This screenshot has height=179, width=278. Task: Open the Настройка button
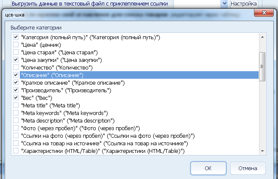point(243,4)
